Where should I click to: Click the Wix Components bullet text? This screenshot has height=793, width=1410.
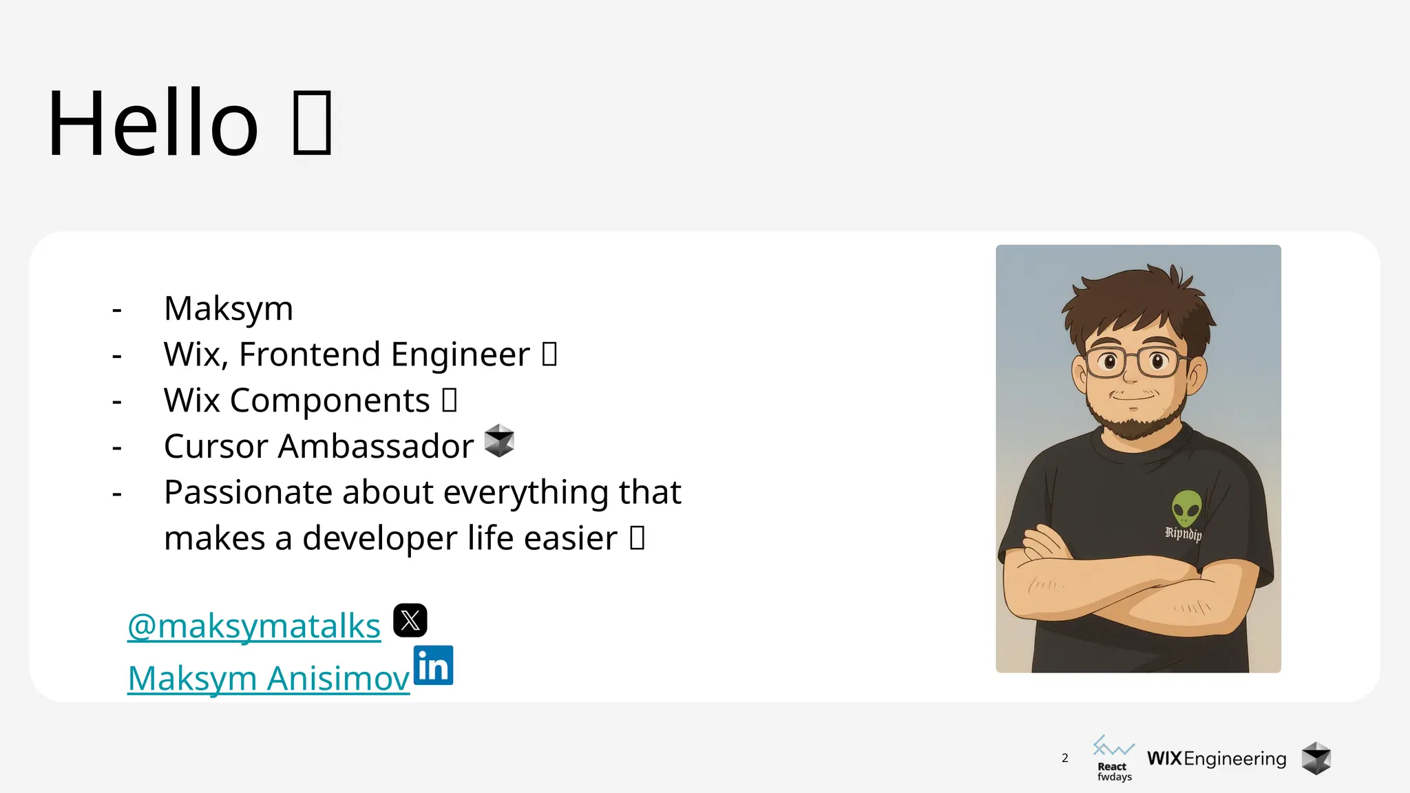[297, 400]
